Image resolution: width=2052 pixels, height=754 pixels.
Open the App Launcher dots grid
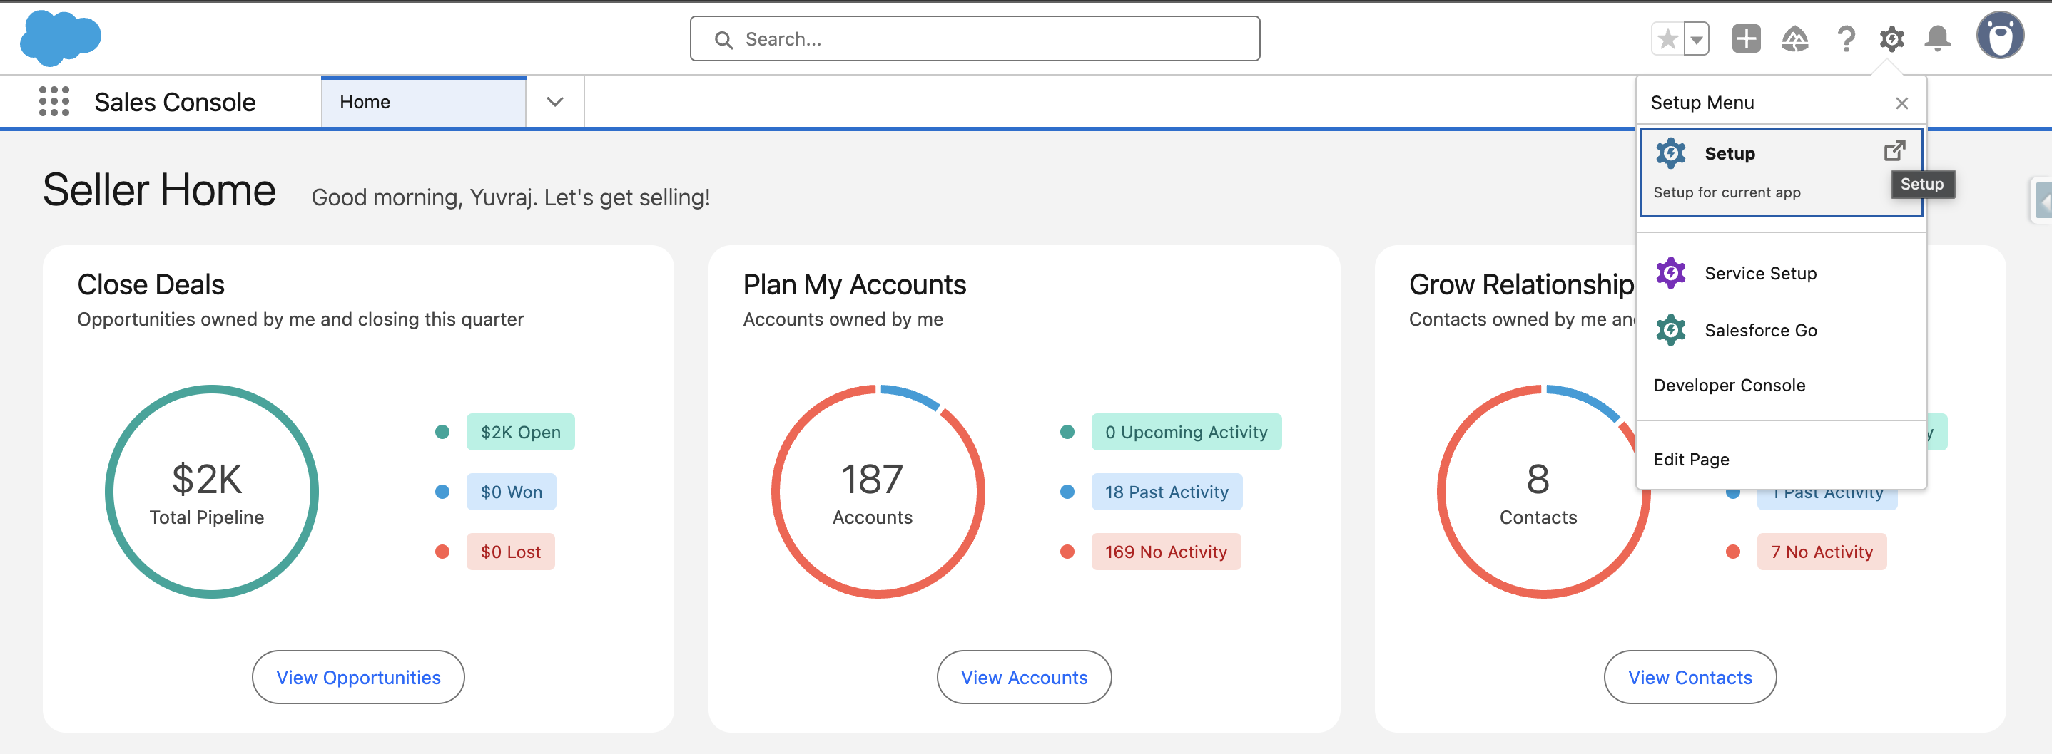54,102
